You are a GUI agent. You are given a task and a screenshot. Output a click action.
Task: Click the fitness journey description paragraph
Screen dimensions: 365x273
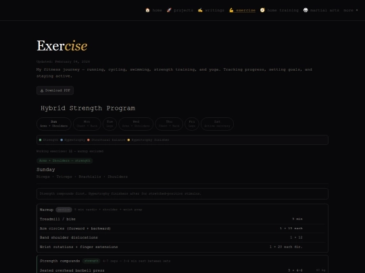[174, 73]
